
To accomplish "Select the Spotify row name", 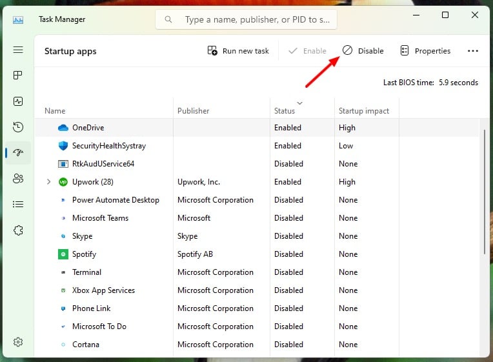I will pyautogui.click(x=84, y=254).
